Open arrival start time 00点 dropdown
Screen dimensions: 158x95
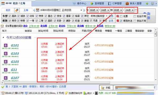tap(118, 10)
